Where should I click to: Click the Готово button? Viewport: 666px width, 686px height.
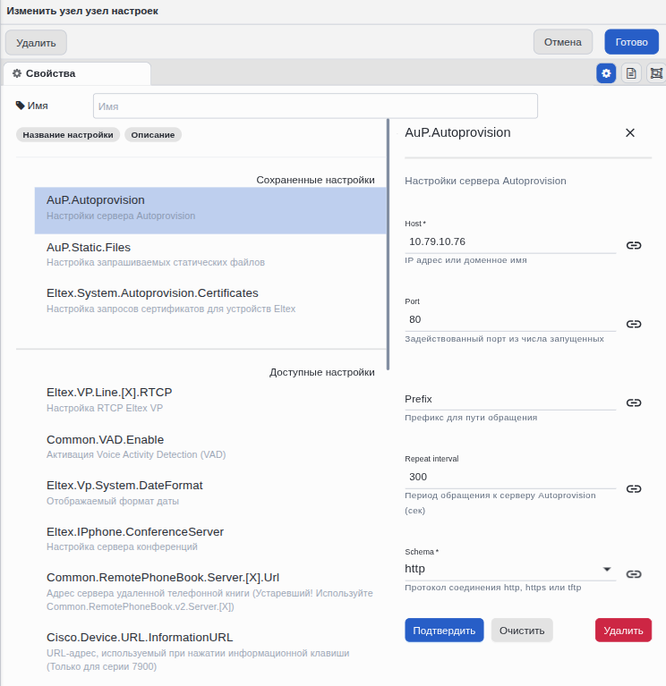(x=631, y=42)
